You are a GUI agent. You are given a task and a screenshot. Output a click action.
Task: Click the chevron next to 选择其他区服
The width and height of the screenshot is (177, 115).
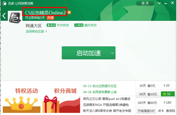[x=46, y=31]
